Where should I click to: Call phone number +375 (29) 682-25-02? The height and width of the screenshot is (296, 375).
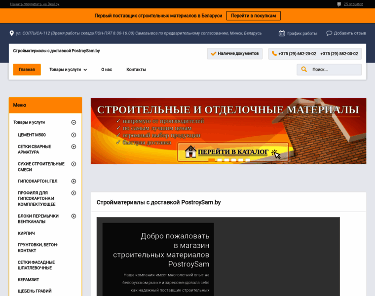(297, 54)
